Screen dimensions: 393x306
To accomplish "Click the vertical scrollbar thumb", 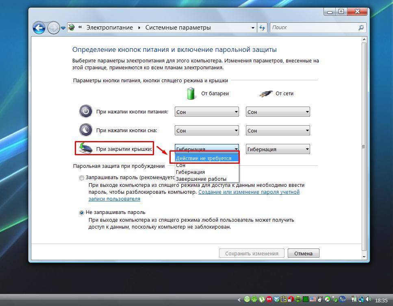I will [364, 146].
